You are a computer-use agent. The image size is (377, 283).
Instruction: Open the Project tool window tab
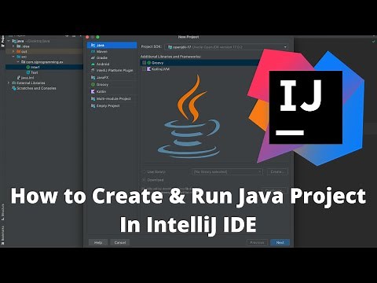pyautogui.click(x=3, y=41)
